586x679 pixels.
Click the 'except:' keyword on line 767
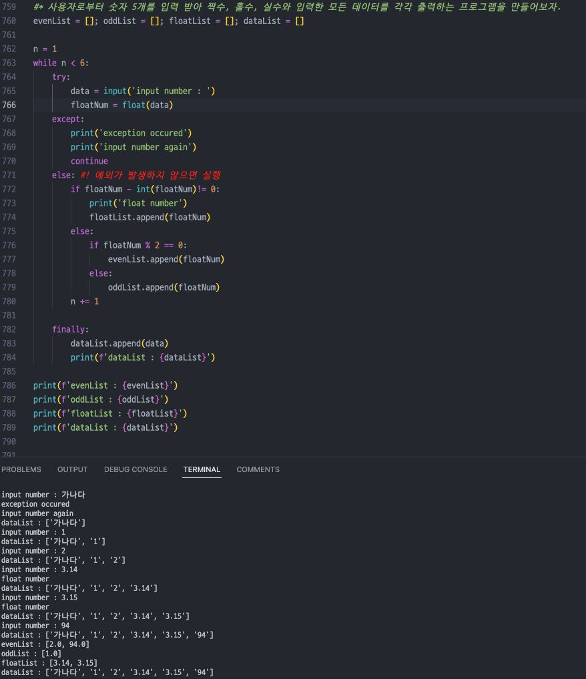[x=68, y=119]
